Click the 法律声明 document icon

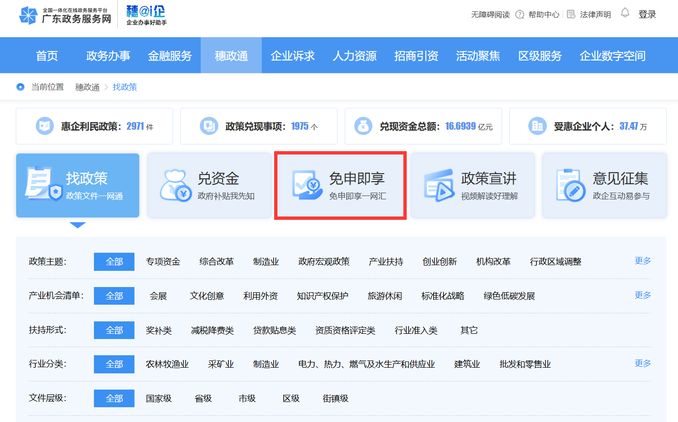[571, 15]
